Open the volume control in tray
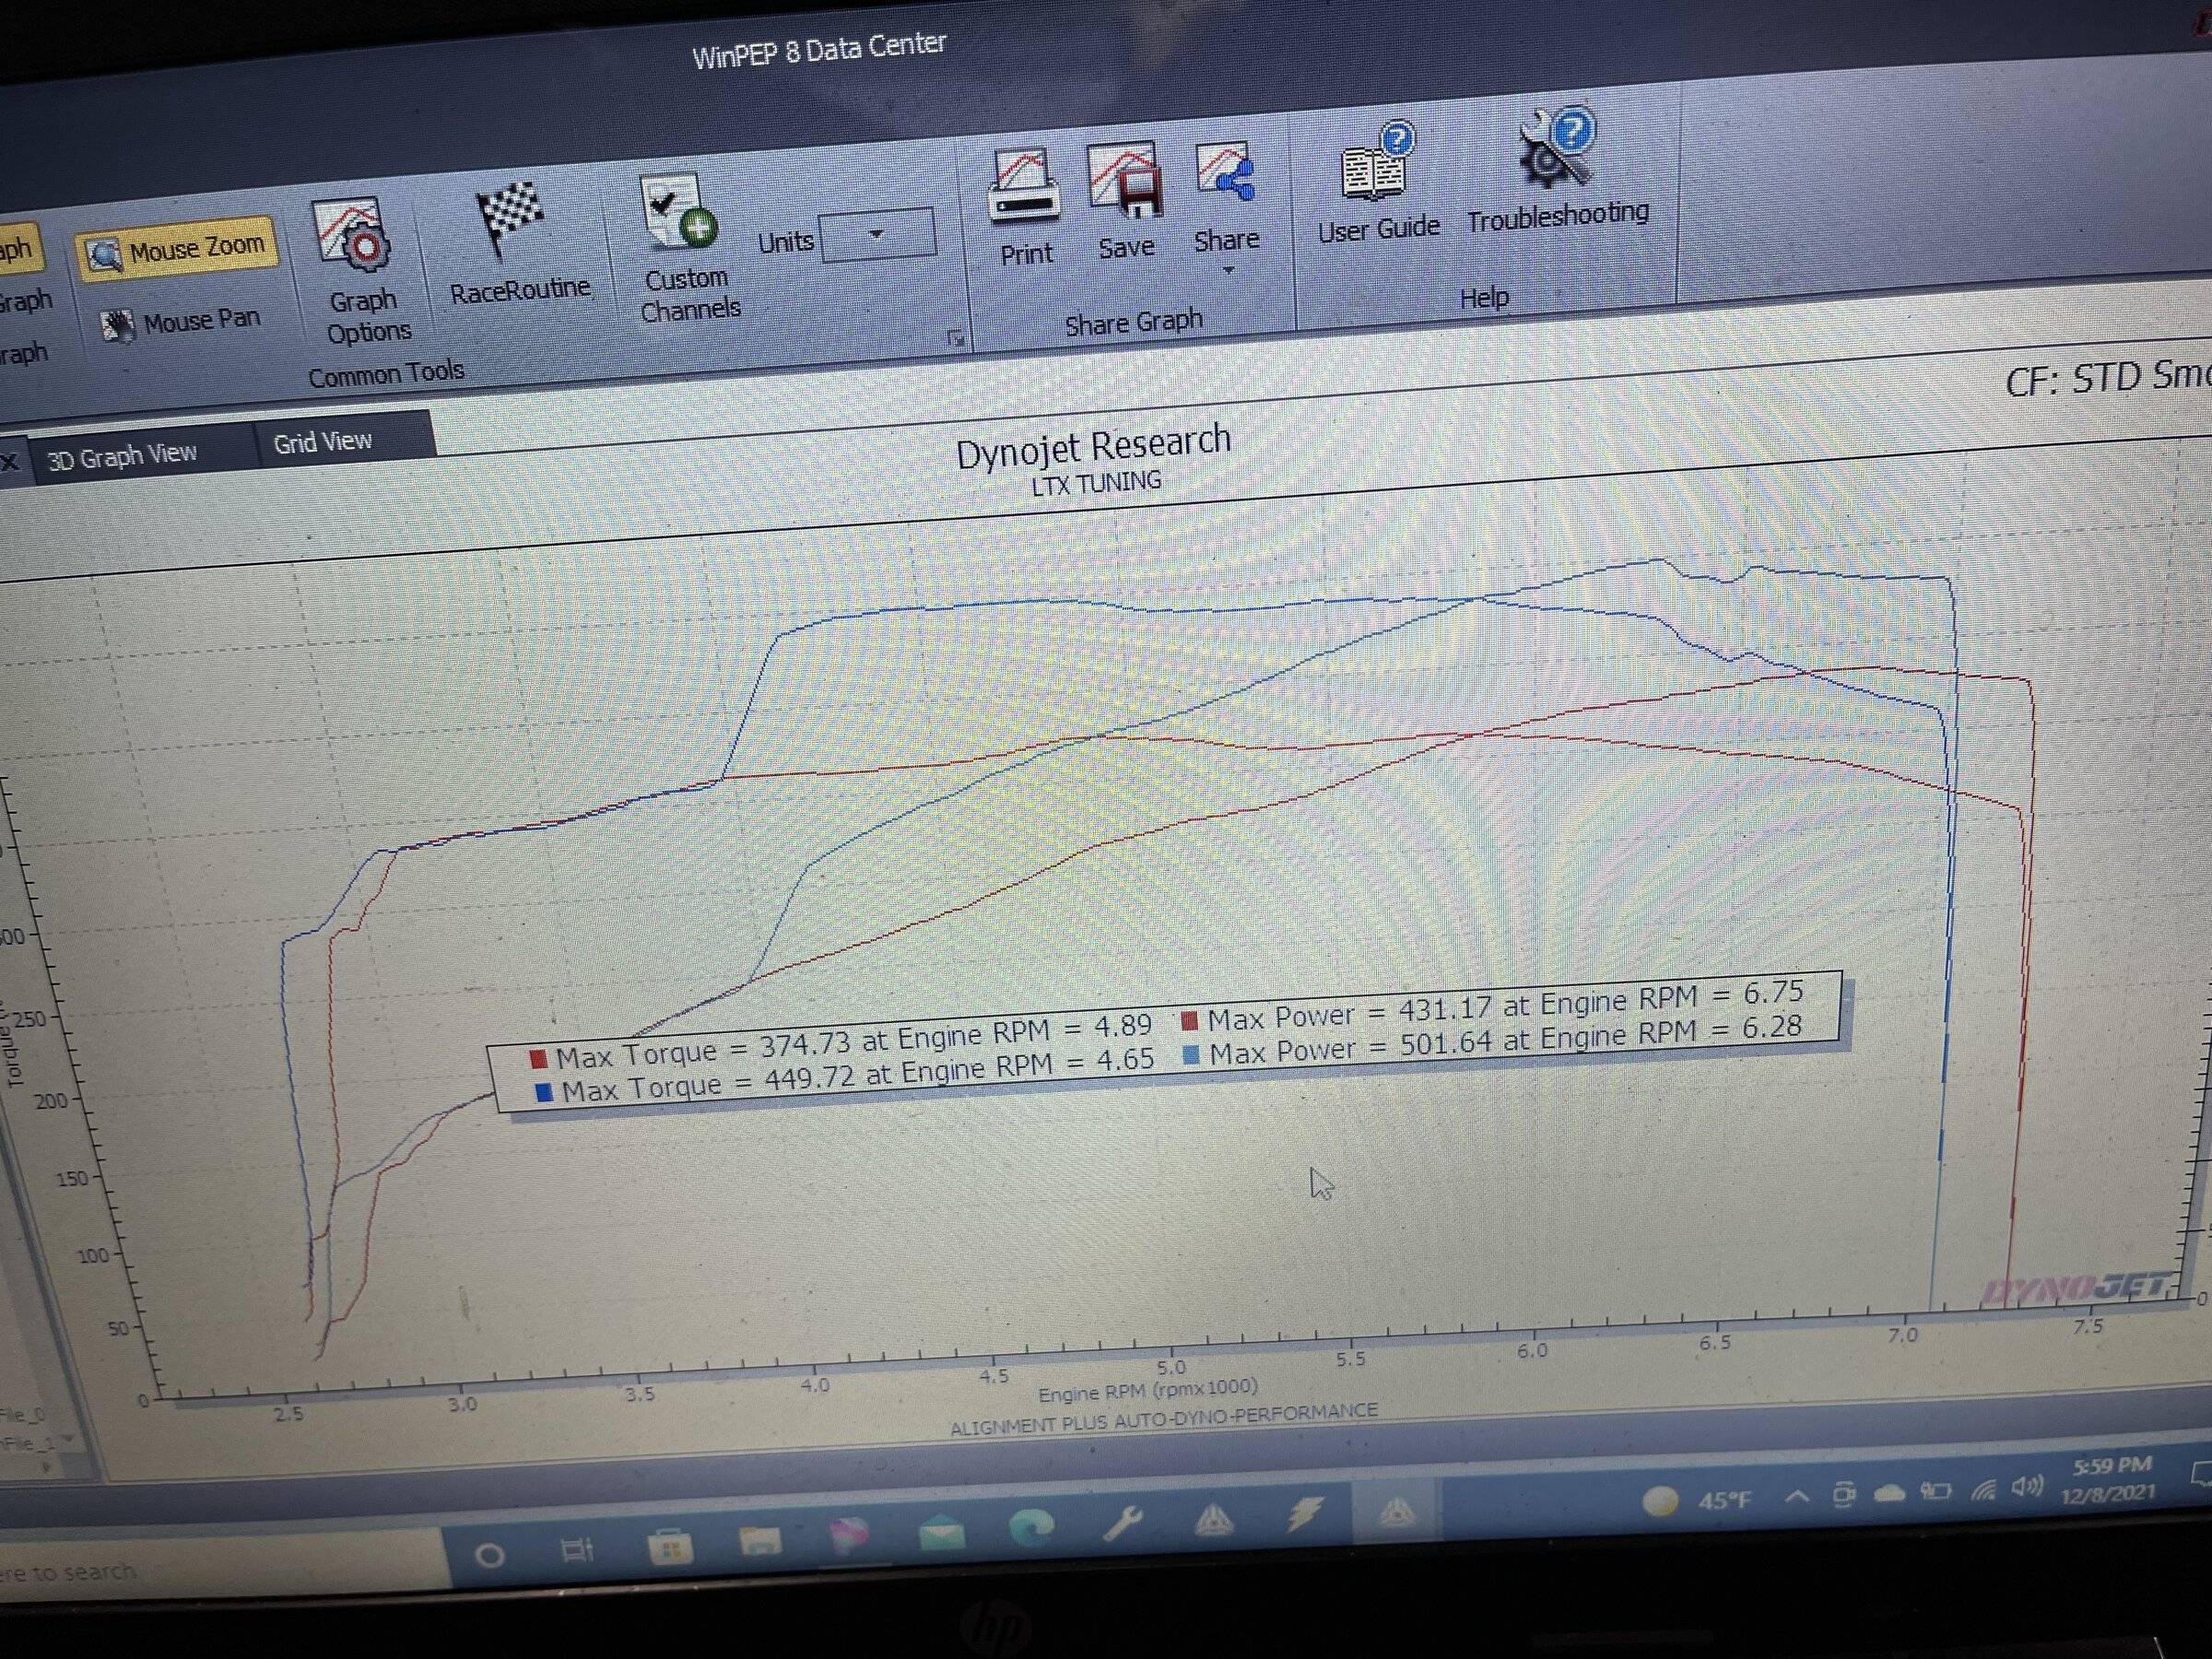This screenshot has height=1659, width=2212. [2027, 1487]
